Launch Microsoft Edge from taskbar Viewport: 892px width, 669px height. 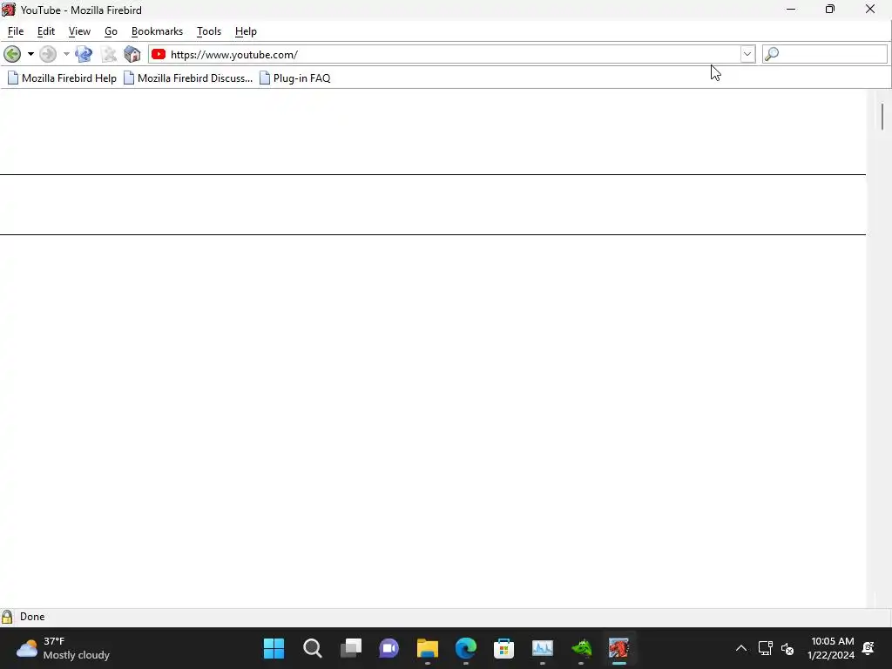click(x=466, y=648)
